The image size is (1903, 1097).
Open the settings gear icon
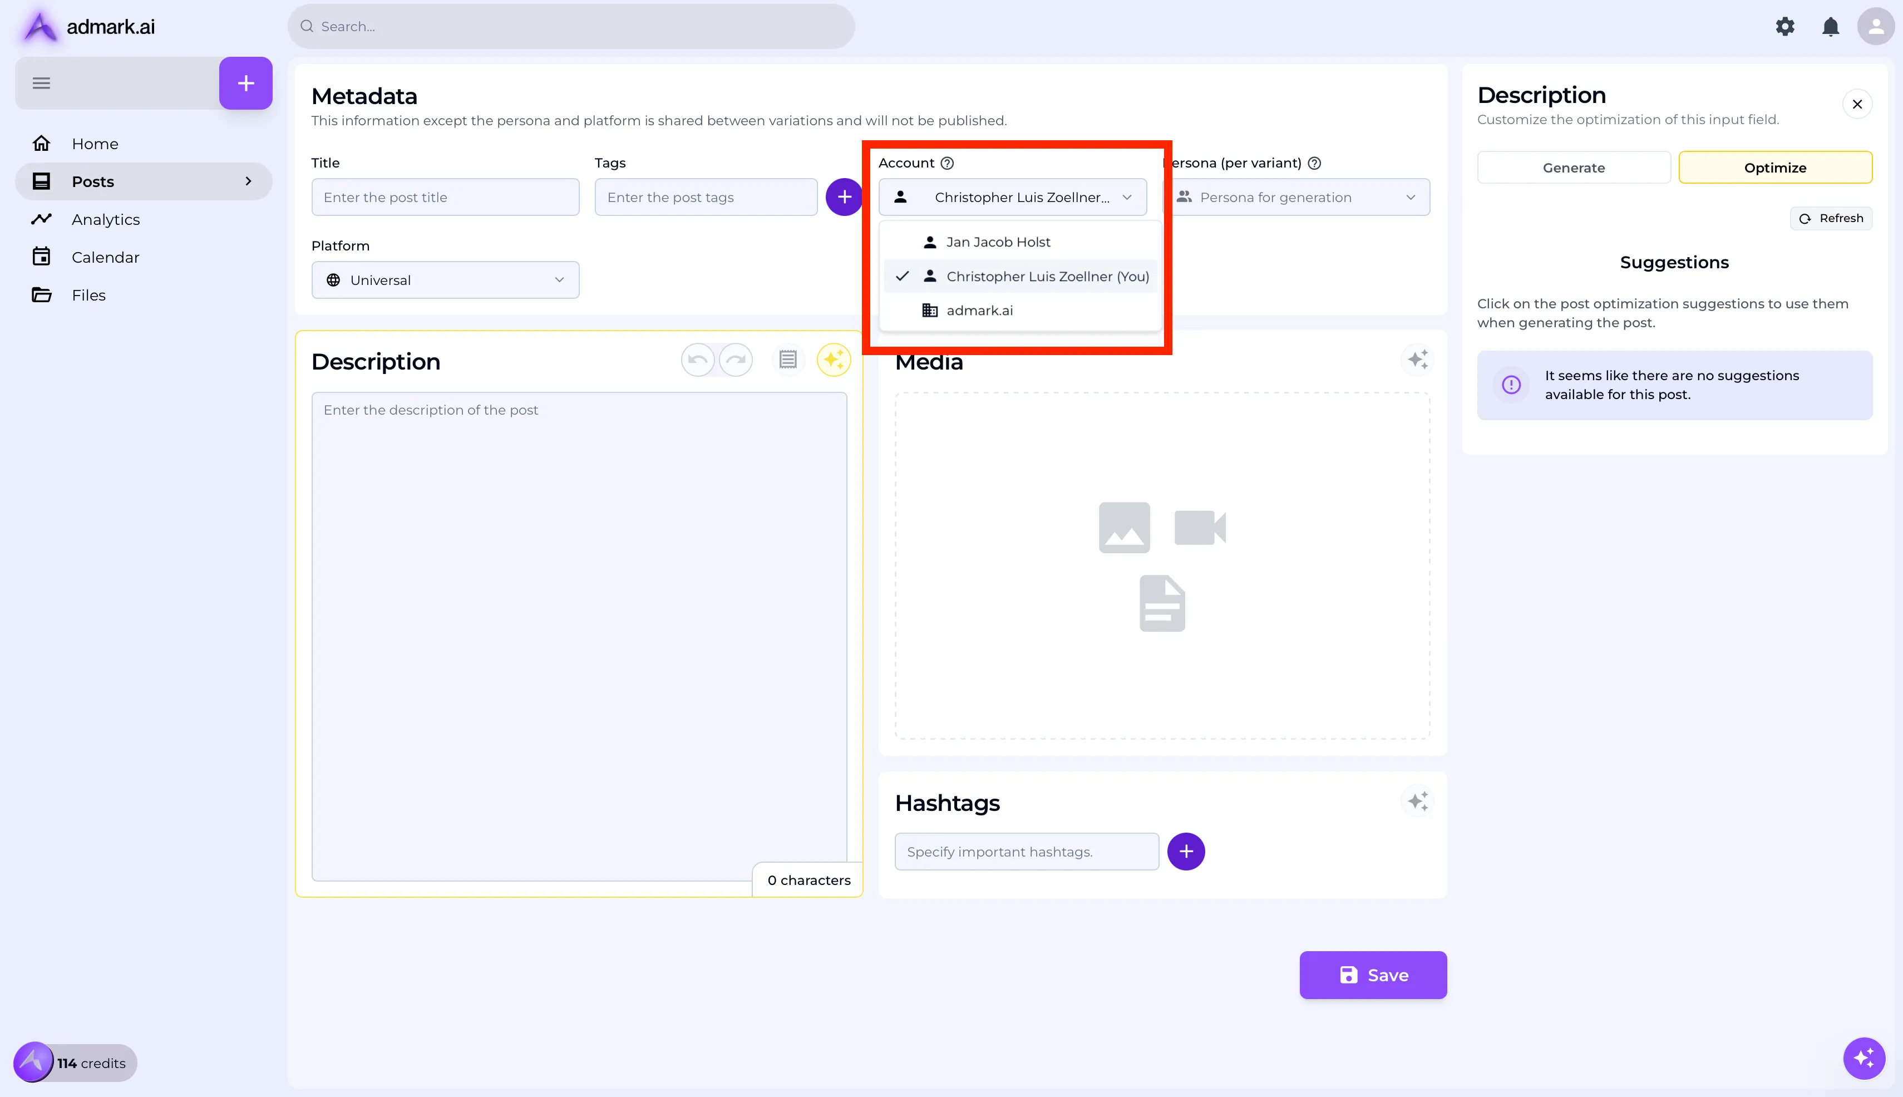click(1785, 27)
